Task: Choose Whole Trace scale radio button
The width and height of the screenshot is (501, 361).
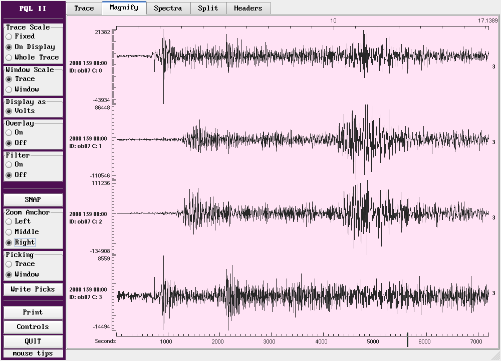Action: (9, 57)
